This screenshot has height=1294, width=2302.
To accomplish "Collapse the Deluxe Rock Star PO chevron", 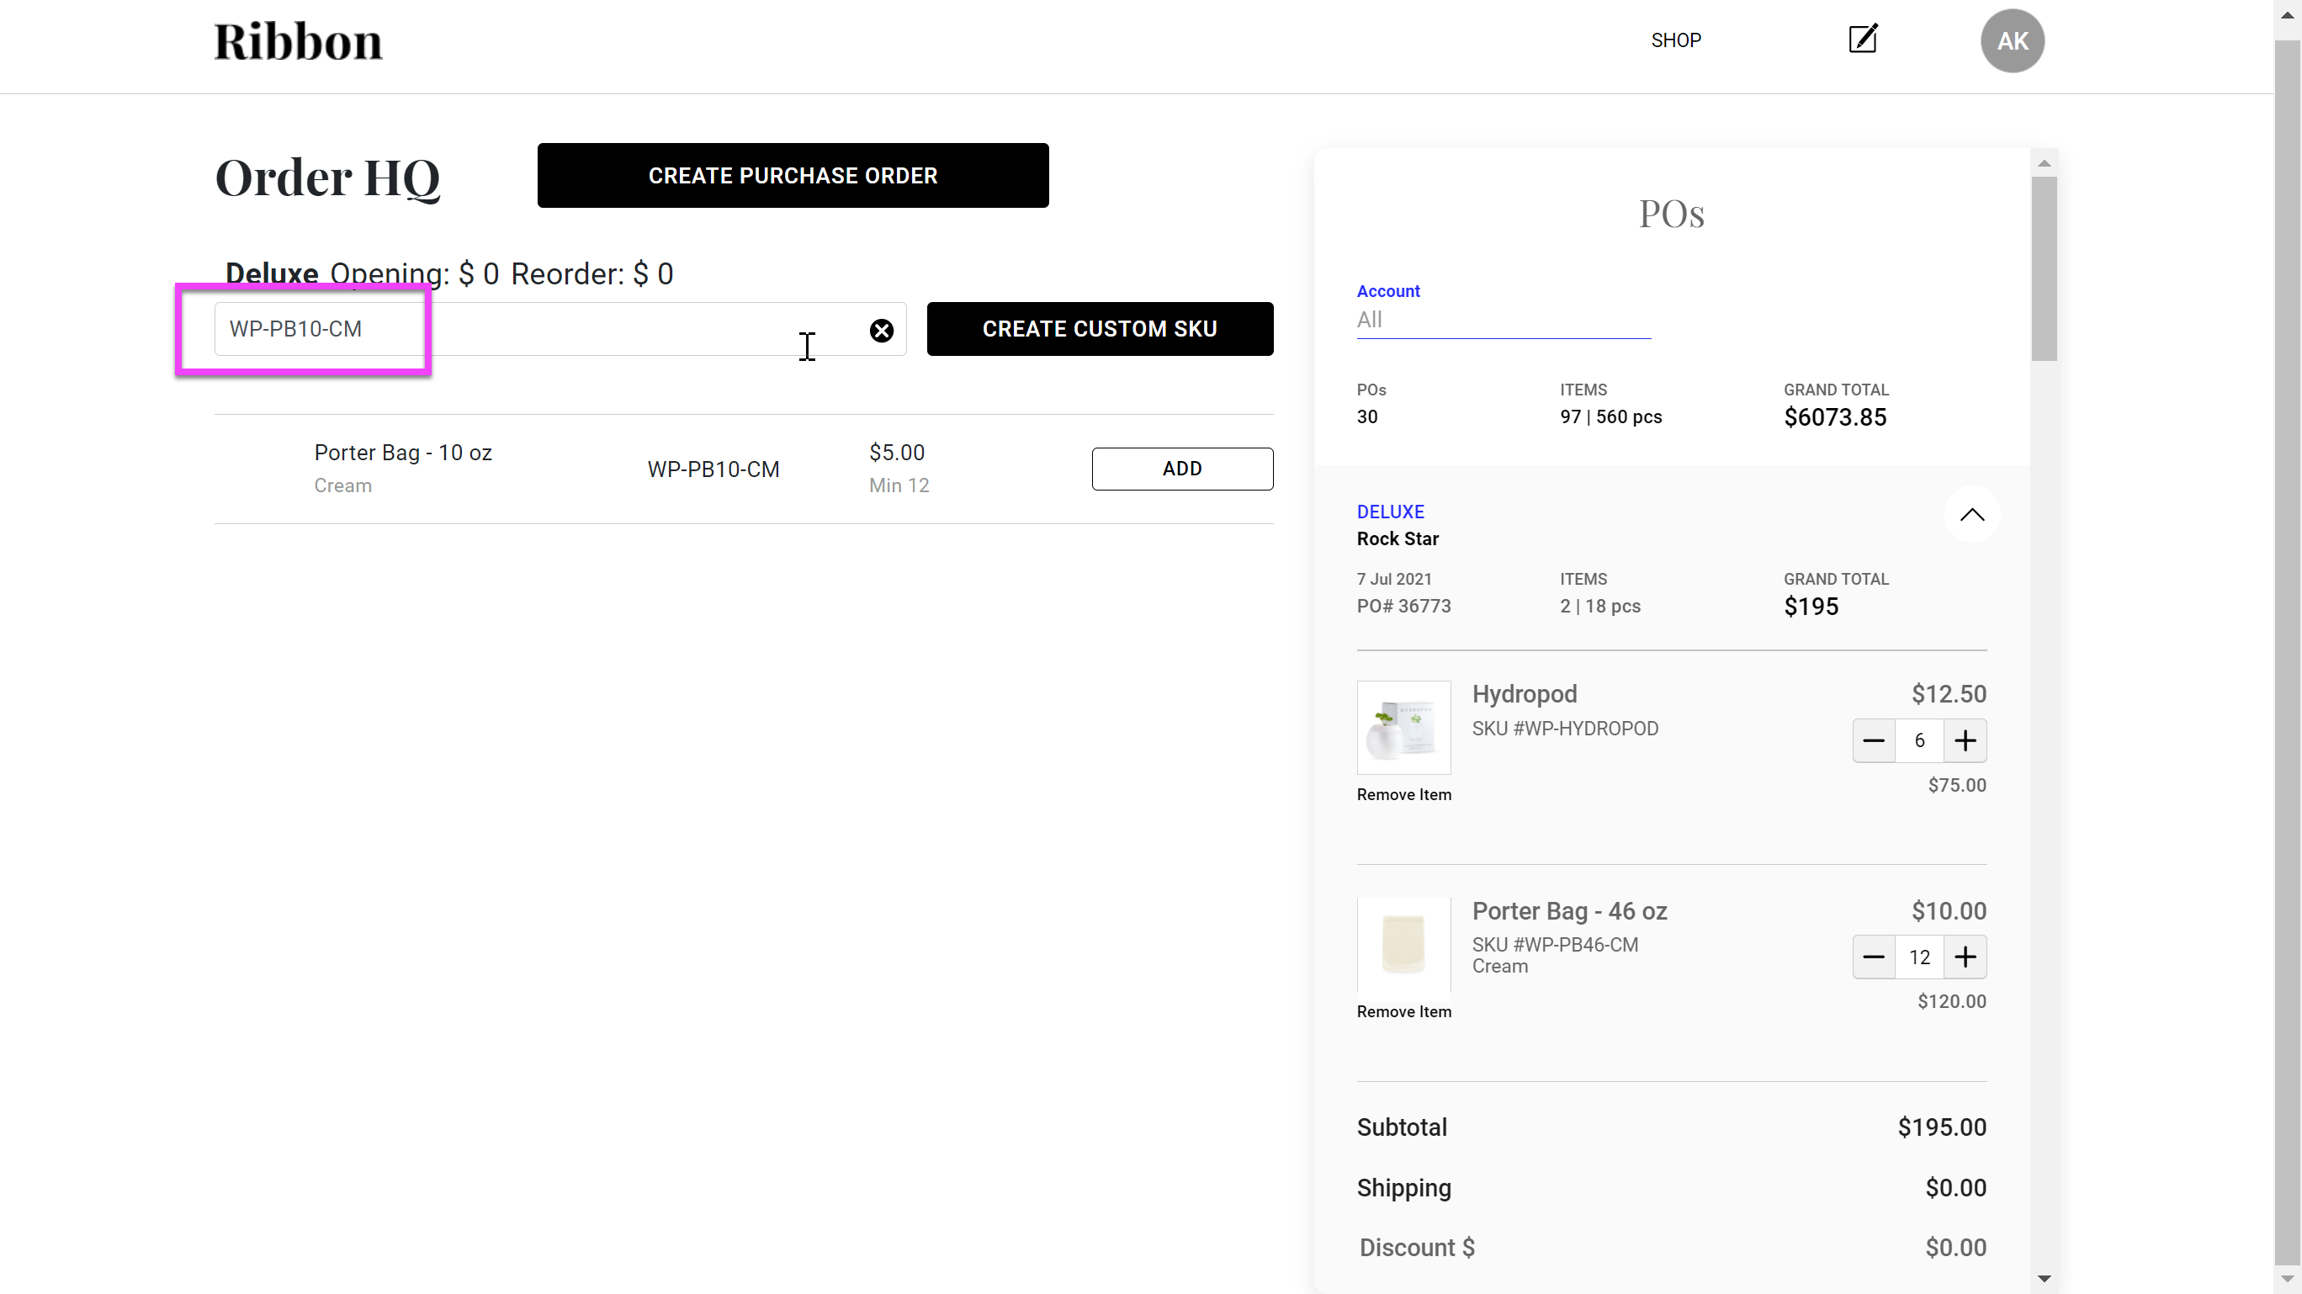I will pyautogui.click(x=1971, y=515).
